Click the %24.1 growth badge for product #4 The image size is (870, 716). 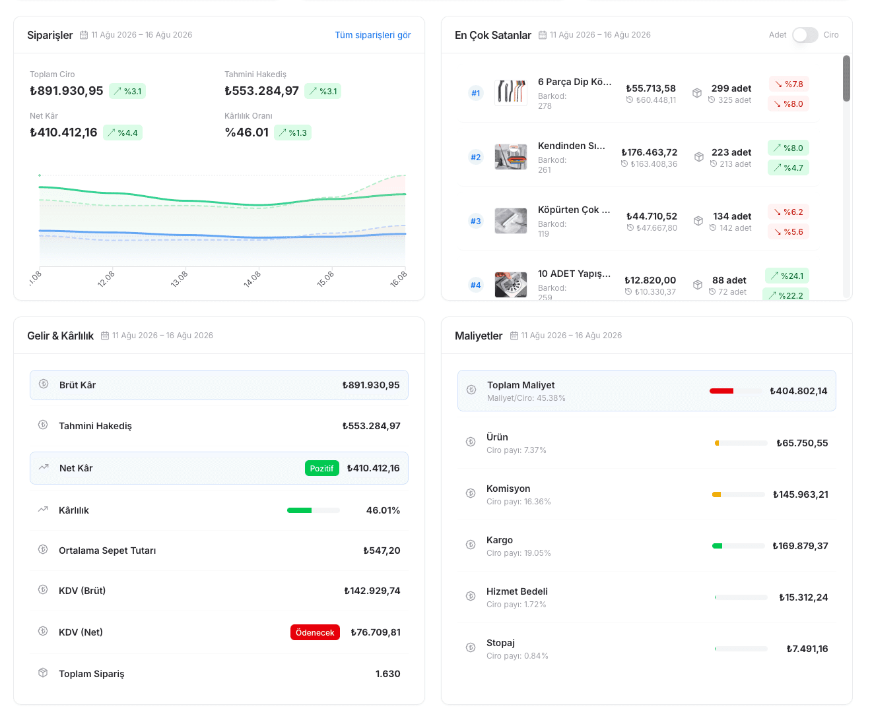[787, 276]
